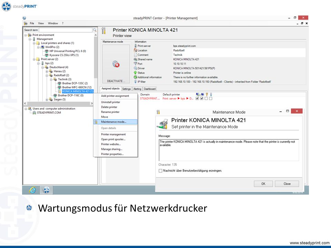Click the key column header icon
This screenshot has height=248, width=331.
[207, 94]
